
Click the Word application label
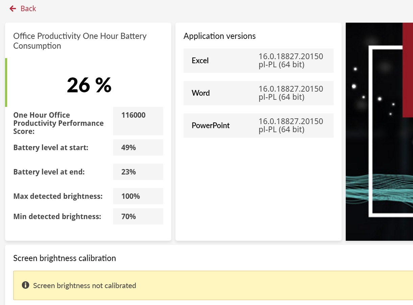point(201,93)
